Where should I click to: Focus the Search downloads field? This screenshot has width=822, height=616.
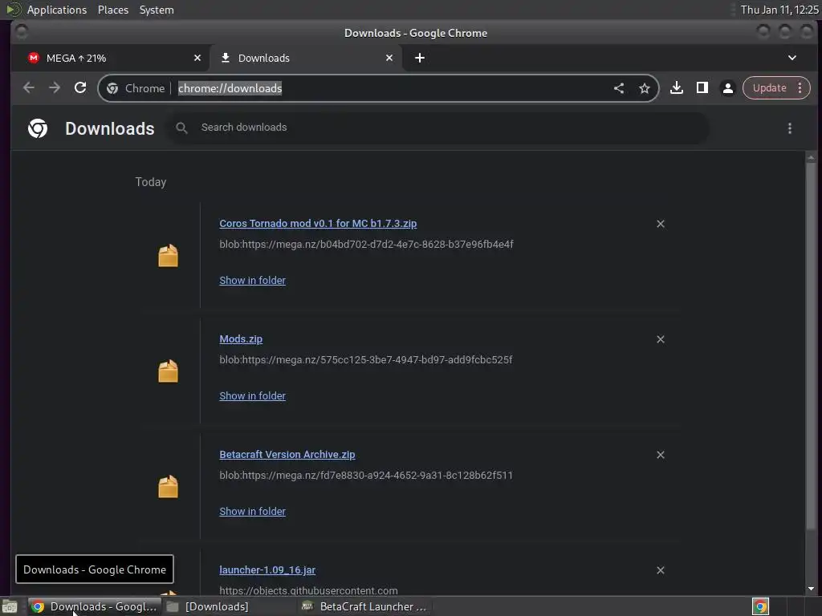[x=437, y=128]
